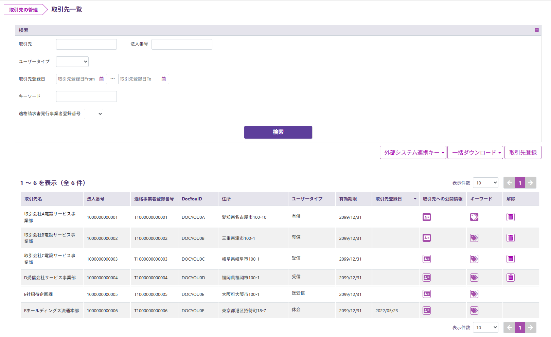Open calendar icon in 取引先登録日To field
Image resolution: width=551 pixels, height=337 pixels.
(x=164, y=79)
